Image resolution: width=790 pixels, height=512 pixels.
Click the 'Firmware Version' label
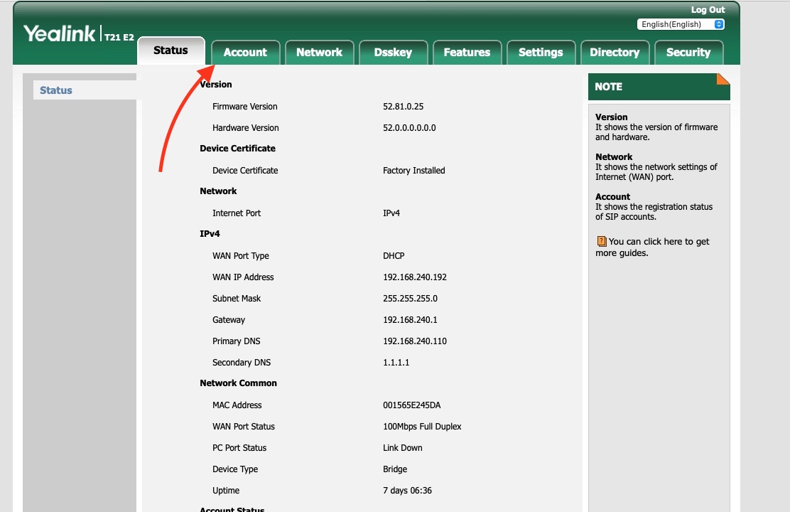[245, 107]
